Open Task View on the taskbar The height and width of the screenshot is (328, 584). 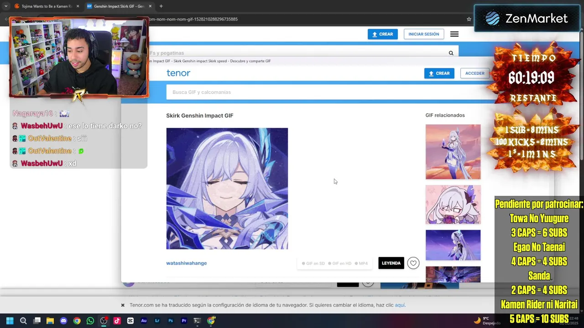[x=37, y=321]
